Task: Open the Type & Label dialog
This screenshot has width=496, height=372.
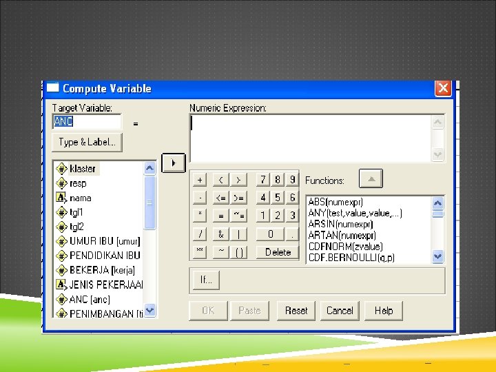Action: [87, 143]
